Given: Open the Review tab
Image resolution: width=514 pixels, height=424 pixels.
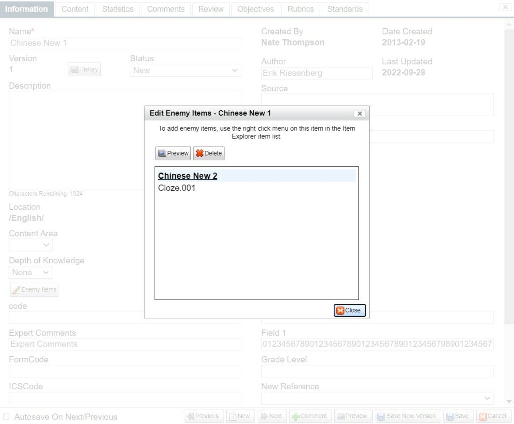Looking at the screenshot, I should (211, 9).
